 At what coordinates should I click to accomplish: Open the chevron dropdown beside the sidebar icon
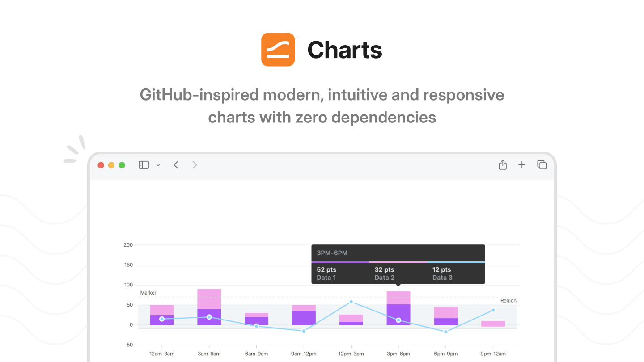[158, 165]
